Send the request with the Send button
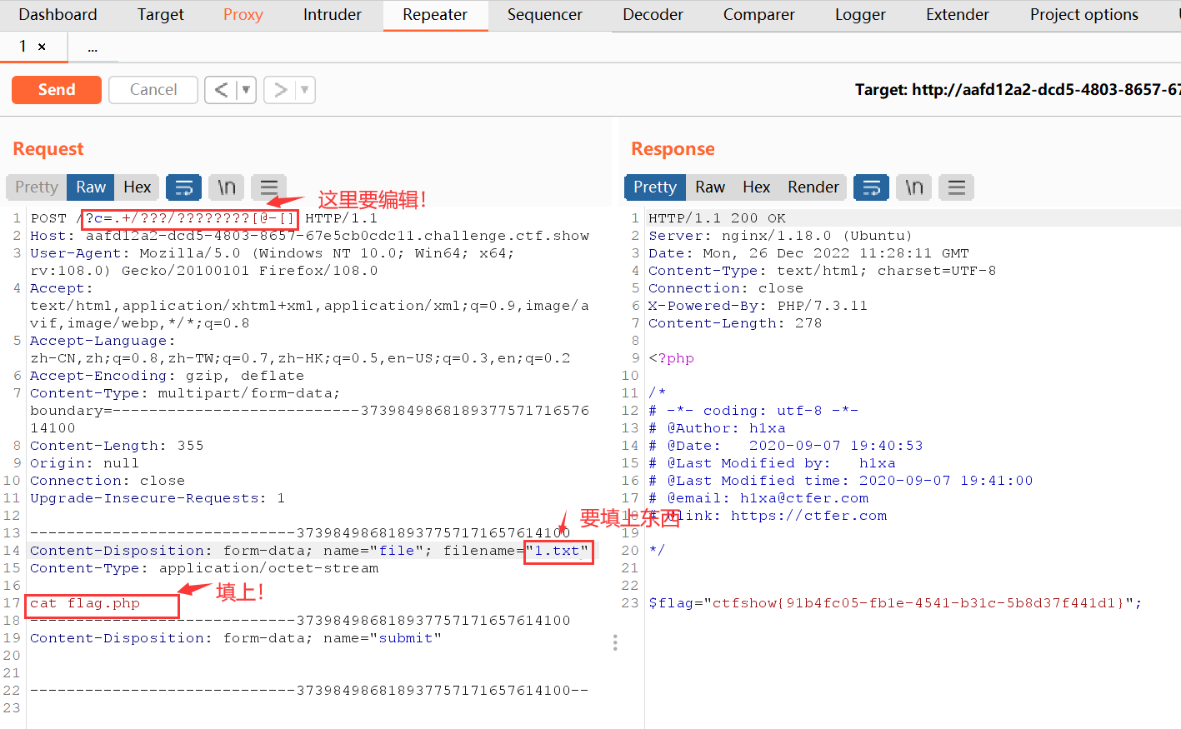1181x729 pixels. click(x=57, y=90)
